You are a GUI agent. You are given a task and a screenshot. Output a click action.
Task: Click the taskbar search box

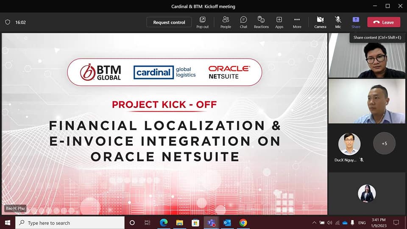(x=70, y=223)
